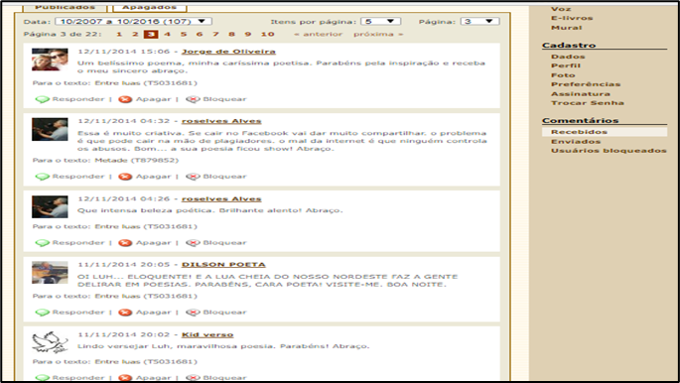Click the anterior page link
The height and width of the screenshot is (383, 680).
tap(319, 34)
